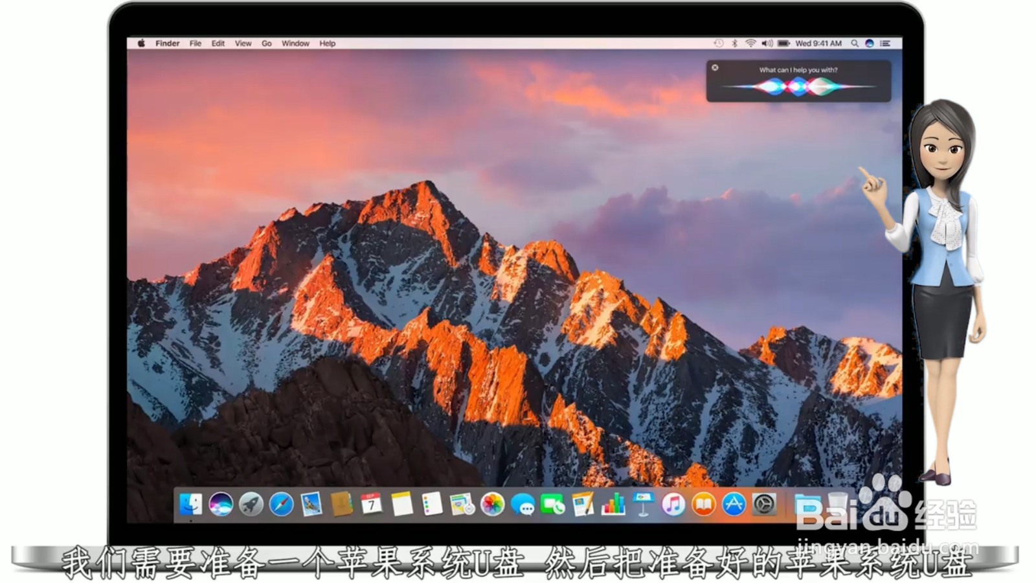
Task: Open Finder from the Dock
Action: (x=190, y=504)
